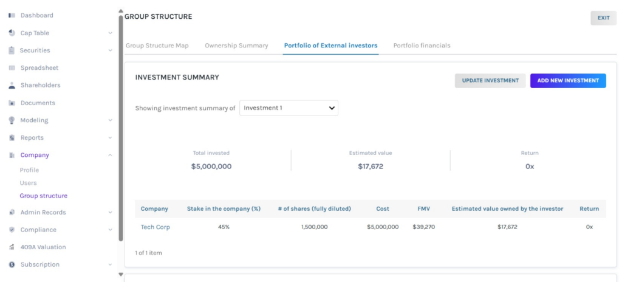Click Stake in the company (%) header

[x=224, y=209]
